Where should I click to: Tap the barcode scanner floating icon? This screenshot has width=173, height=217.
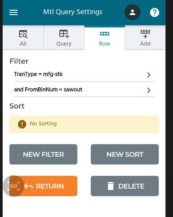point(14,186)
